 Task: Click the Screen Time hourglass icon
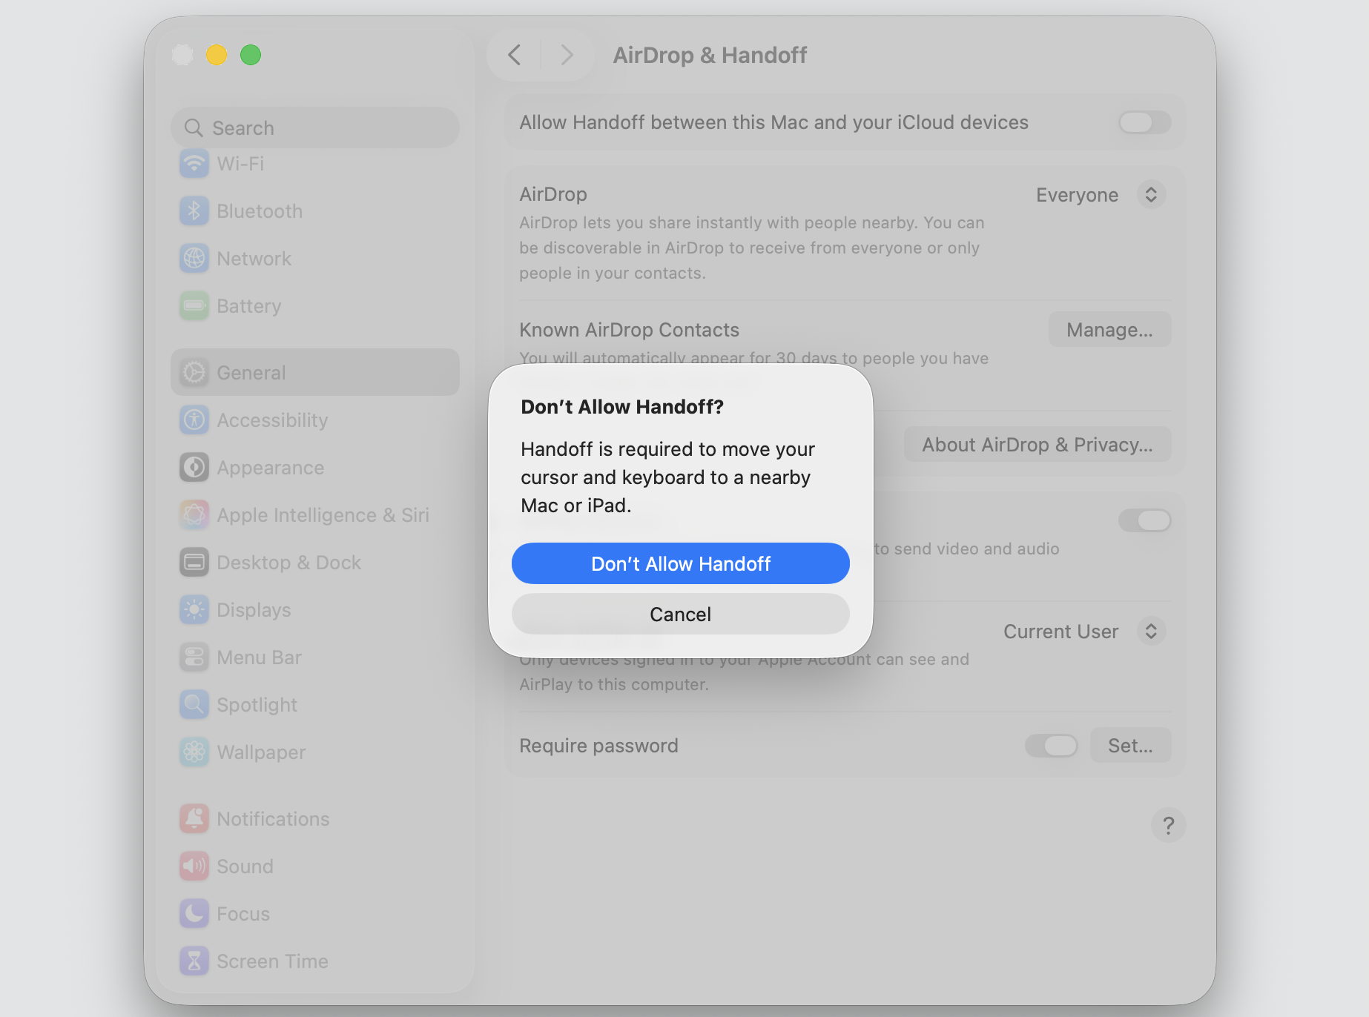pyautogui.click(x=194, y=961)
